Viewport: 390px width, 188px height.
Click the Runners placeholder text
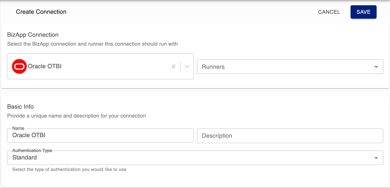click(x=214, y=66)
